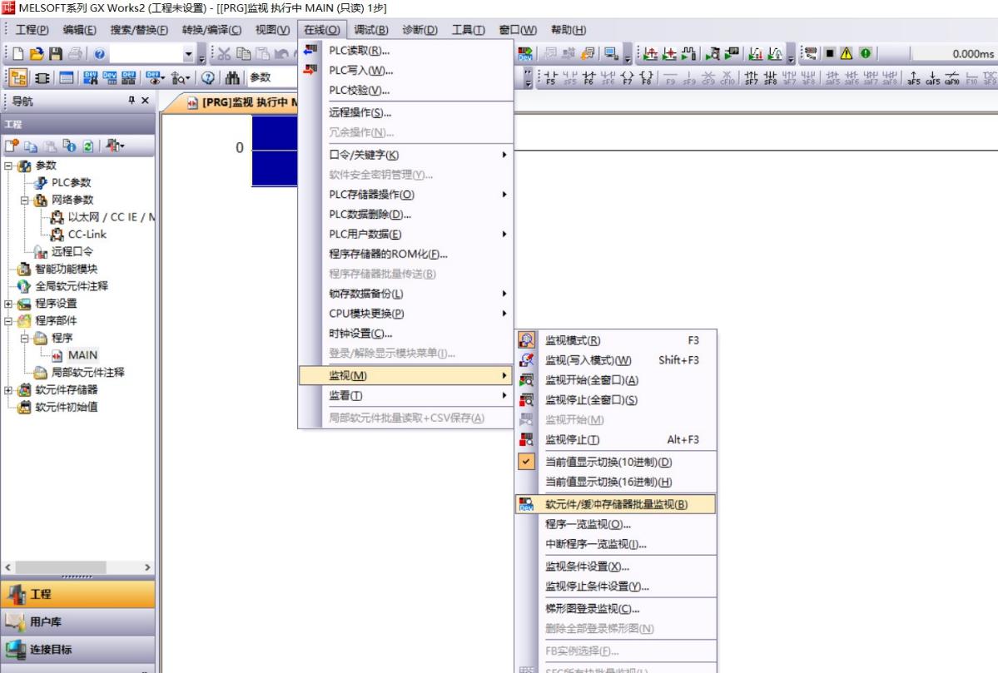Click the 连接目标 navigation button
Screen dimensions: 998x673
[x=77, y=650]
